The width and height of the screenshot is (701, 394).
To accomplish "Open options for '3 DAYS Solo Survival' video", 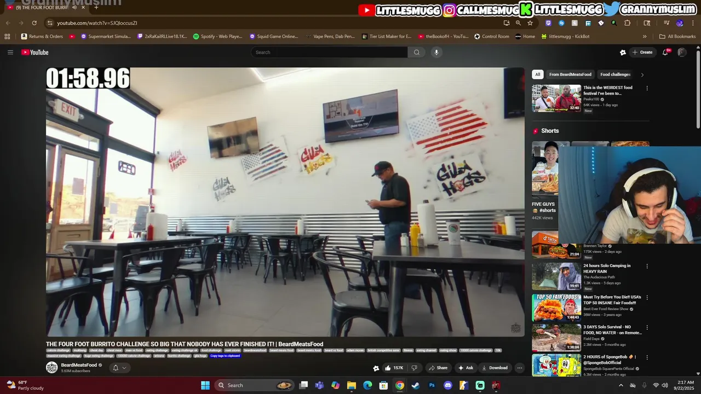I will point(647,327).
